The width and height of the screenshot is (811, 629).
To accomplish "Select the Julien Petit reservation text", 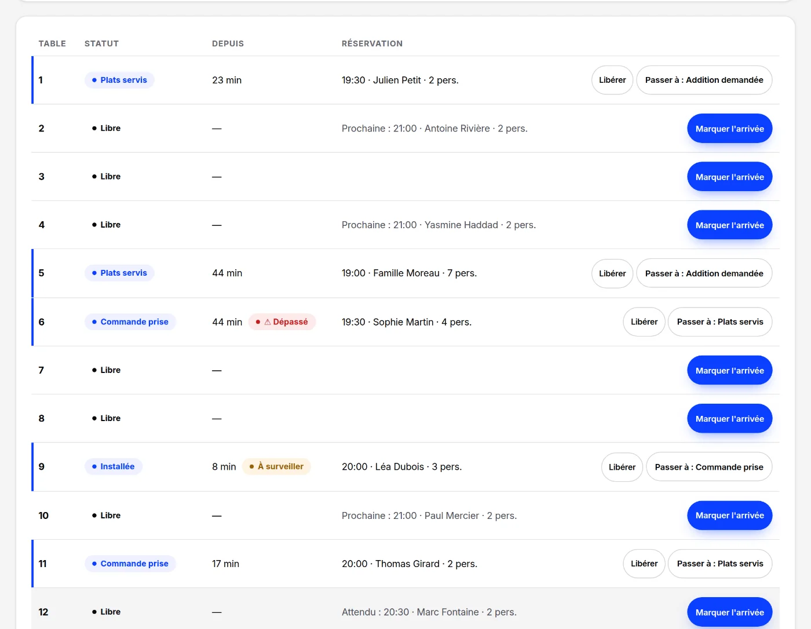I will (x=400, y=80).
